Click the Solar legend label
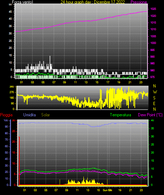The height and width of the screenshot is (195, 164). point(46,115)
